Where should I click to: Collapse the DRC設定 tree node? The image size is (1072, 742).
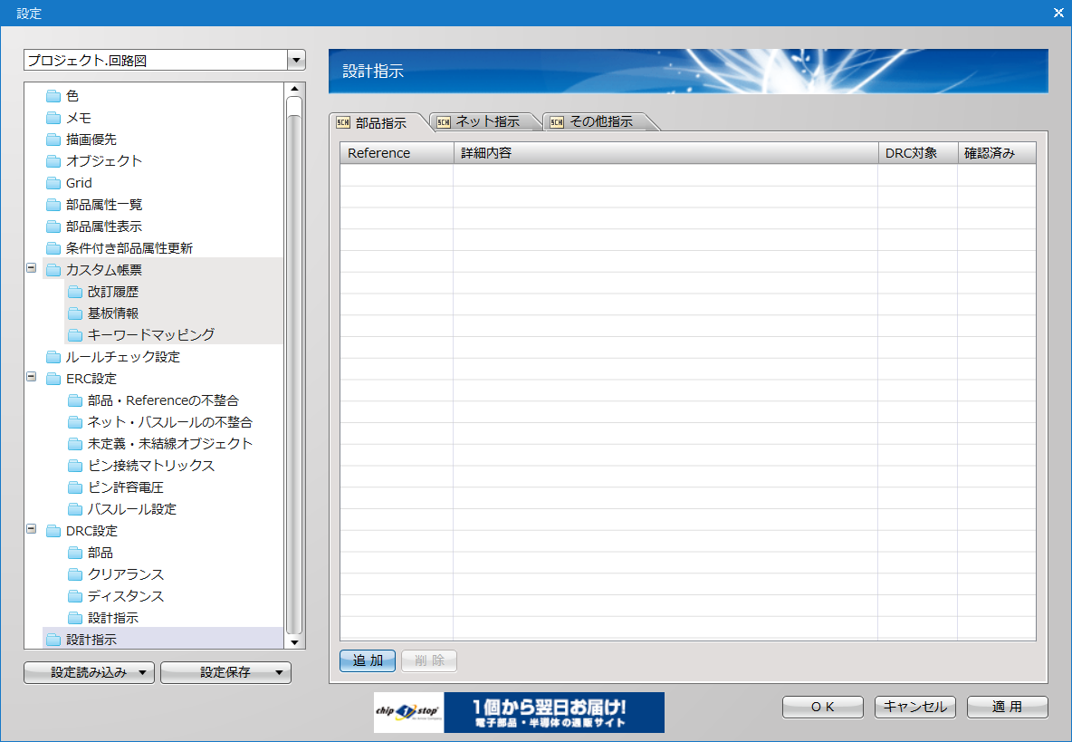click(32, 530)
